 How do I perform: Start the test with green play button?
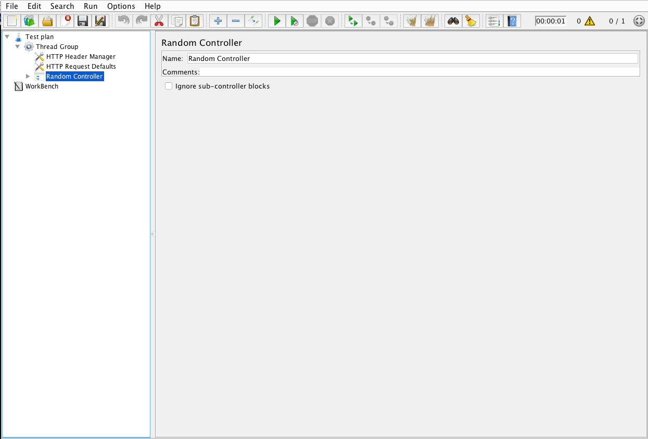pos(277,21)
